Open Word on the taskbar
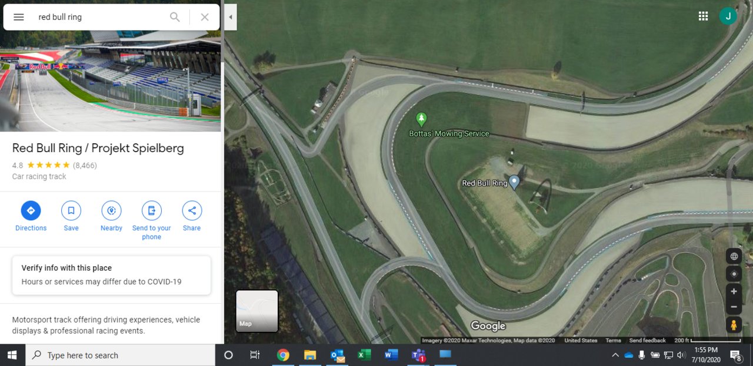The image size is (753, 366). pyautogui.click(x=391, y=355)
